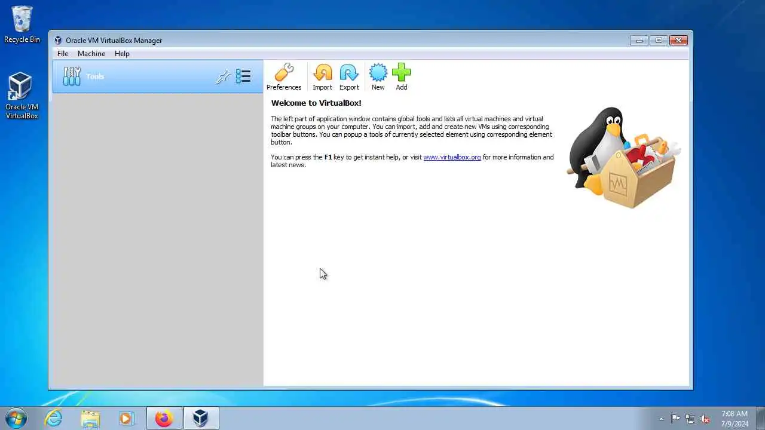Open the Preferences wrench tool
765x430 pixels.
pyautogui.click(x=284, y=77)
